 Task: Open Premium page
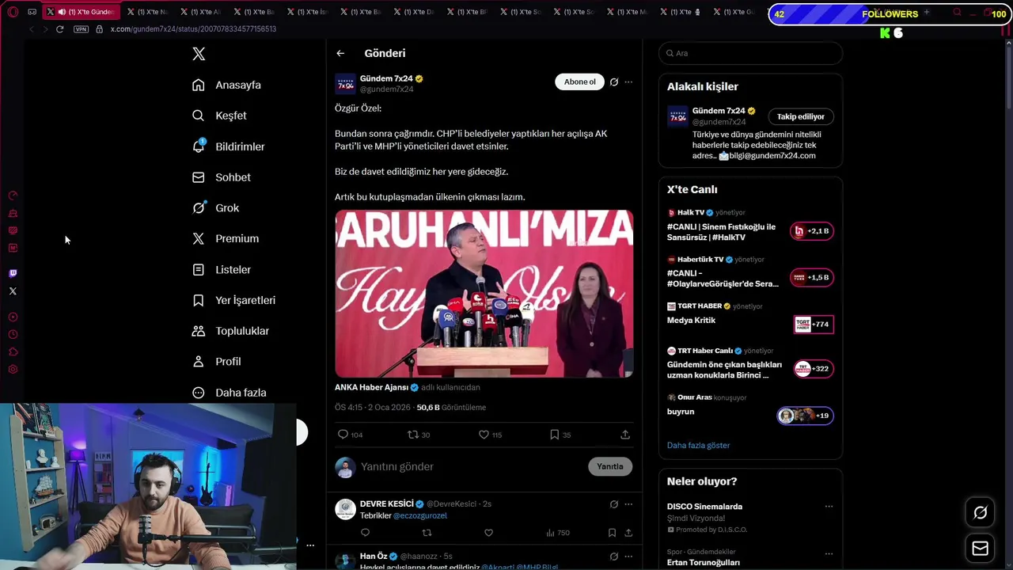(x=226, y=238)
